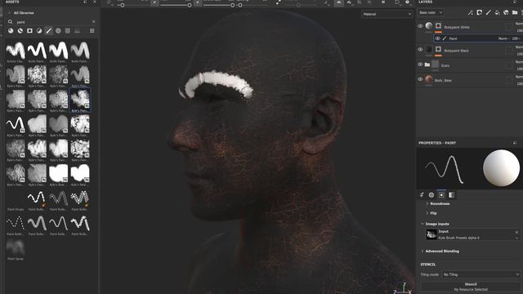This screenshot has height=294, width=523.
Task: Open the All libraries breadcrumb
Action: [x=24, y=13]
